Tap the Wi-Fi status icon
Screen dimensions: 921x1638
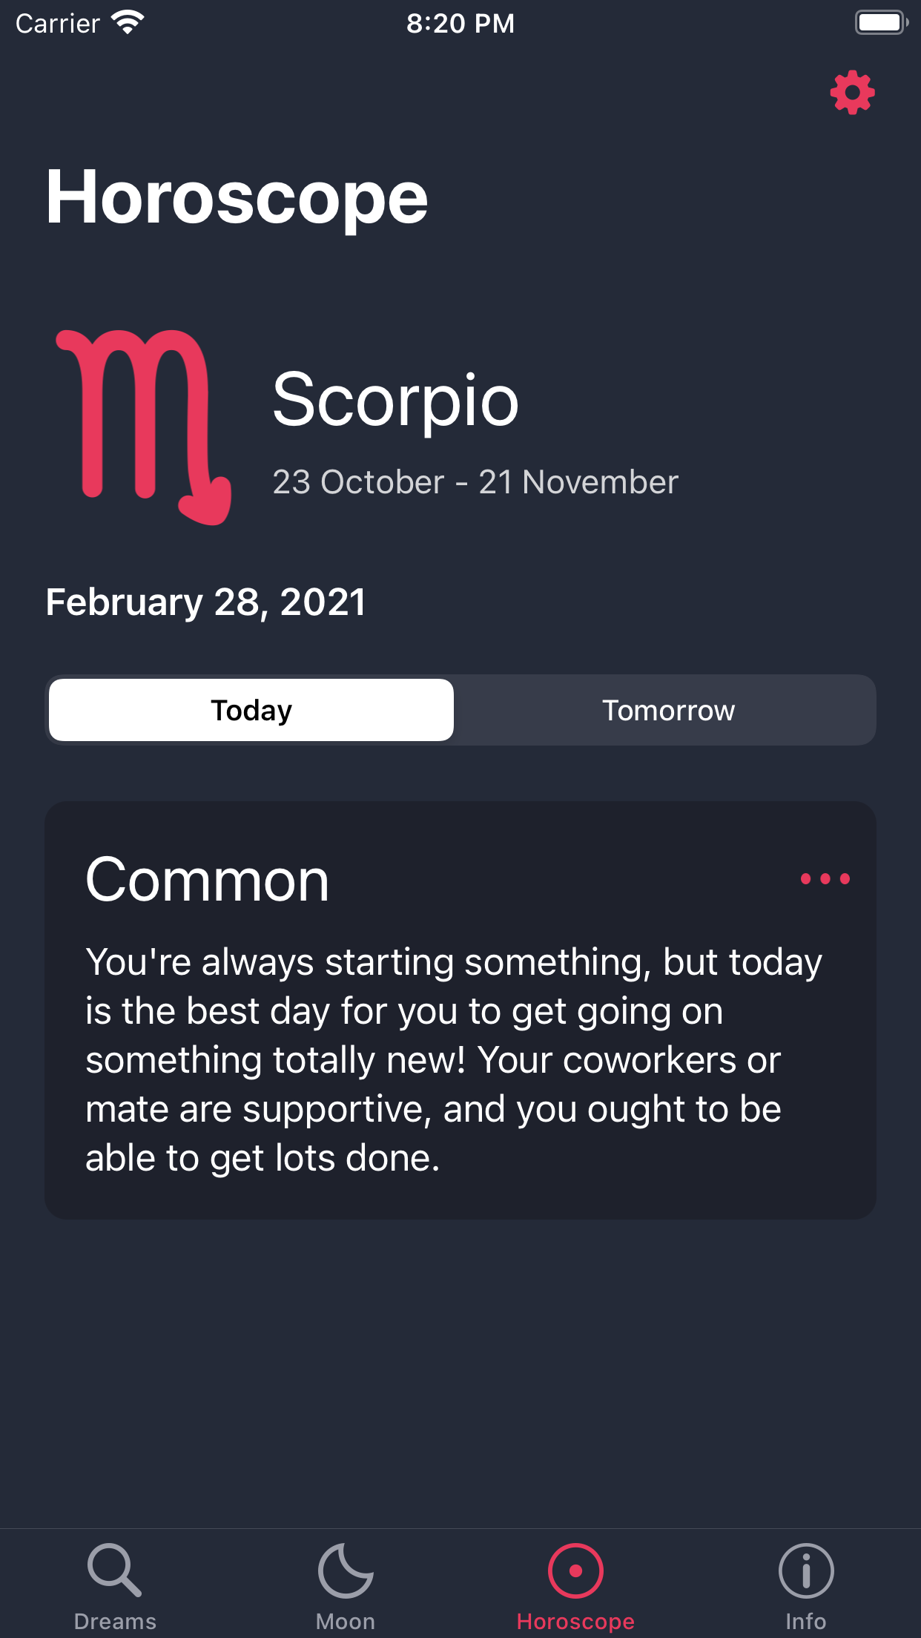(128, 23)
